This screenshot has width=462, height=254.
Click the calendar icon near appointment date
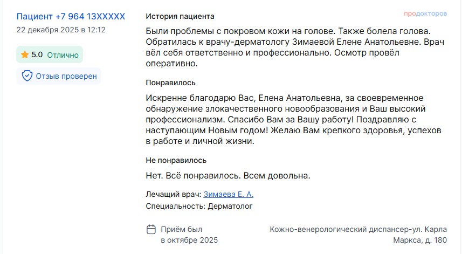(x=151, y=229)
